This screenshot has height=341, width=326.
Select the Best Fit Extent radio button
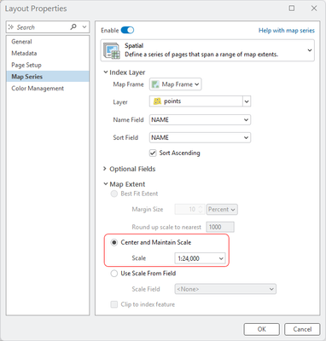114,194
